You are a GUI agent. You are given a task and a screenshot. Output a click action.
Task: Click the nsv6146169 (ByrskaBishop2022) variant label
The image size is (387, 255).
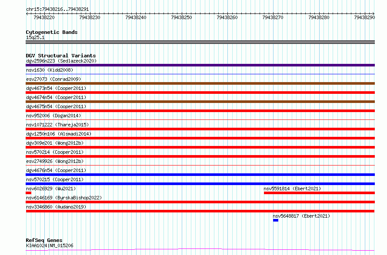(64, 198)
